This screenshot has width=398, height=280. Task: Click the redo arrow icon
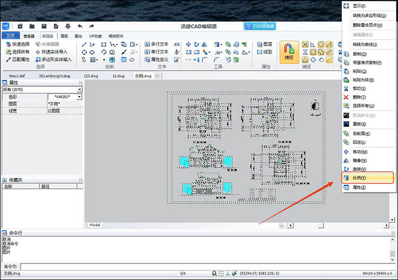[x=92, y=26]
